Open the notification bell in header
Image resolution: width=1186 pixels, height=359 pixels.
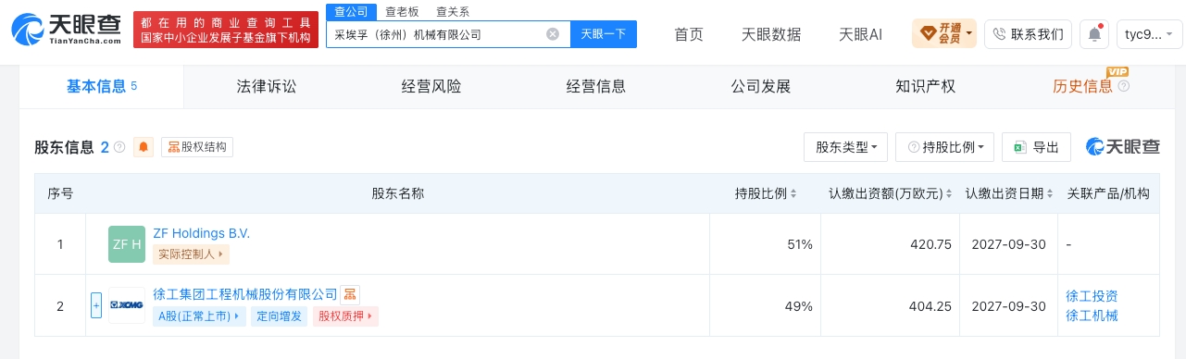[x=1095, y=34]
